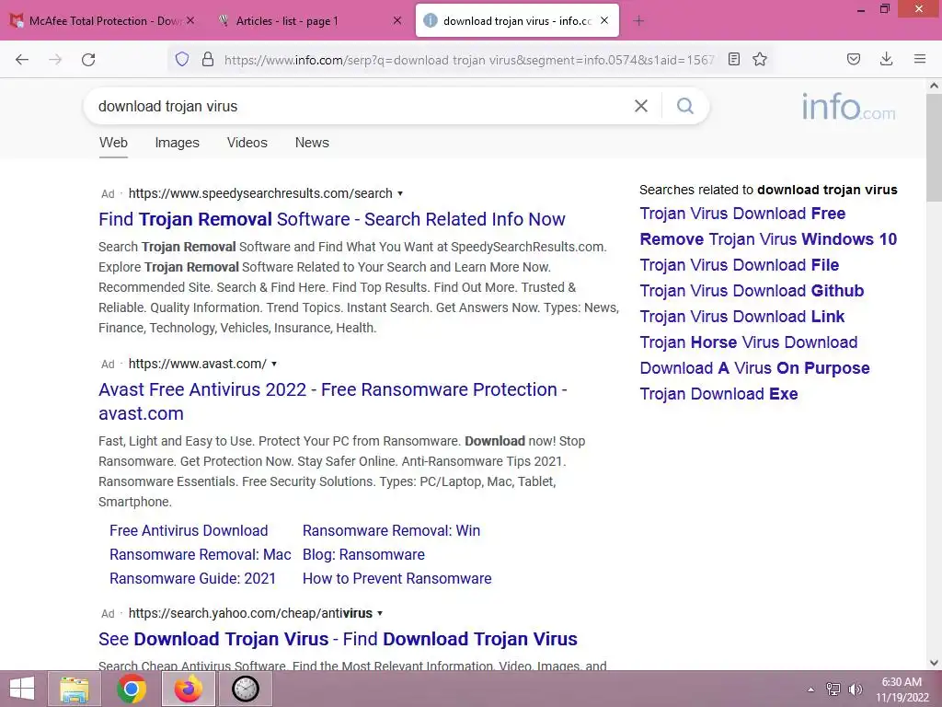Click the taskbar date and time
This screenshot has height=707, width=942.
coord(902,690)
